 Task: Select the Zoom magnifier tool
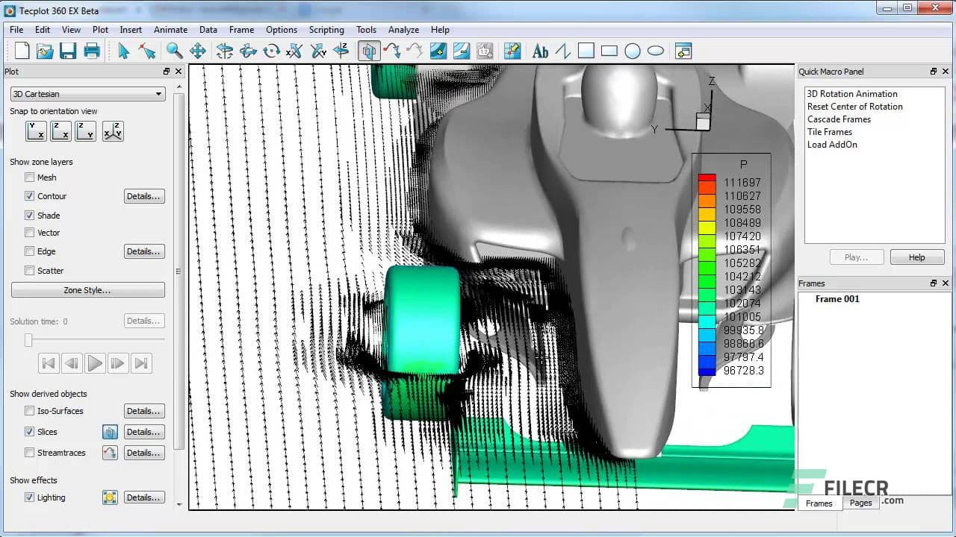pos(174,51)
